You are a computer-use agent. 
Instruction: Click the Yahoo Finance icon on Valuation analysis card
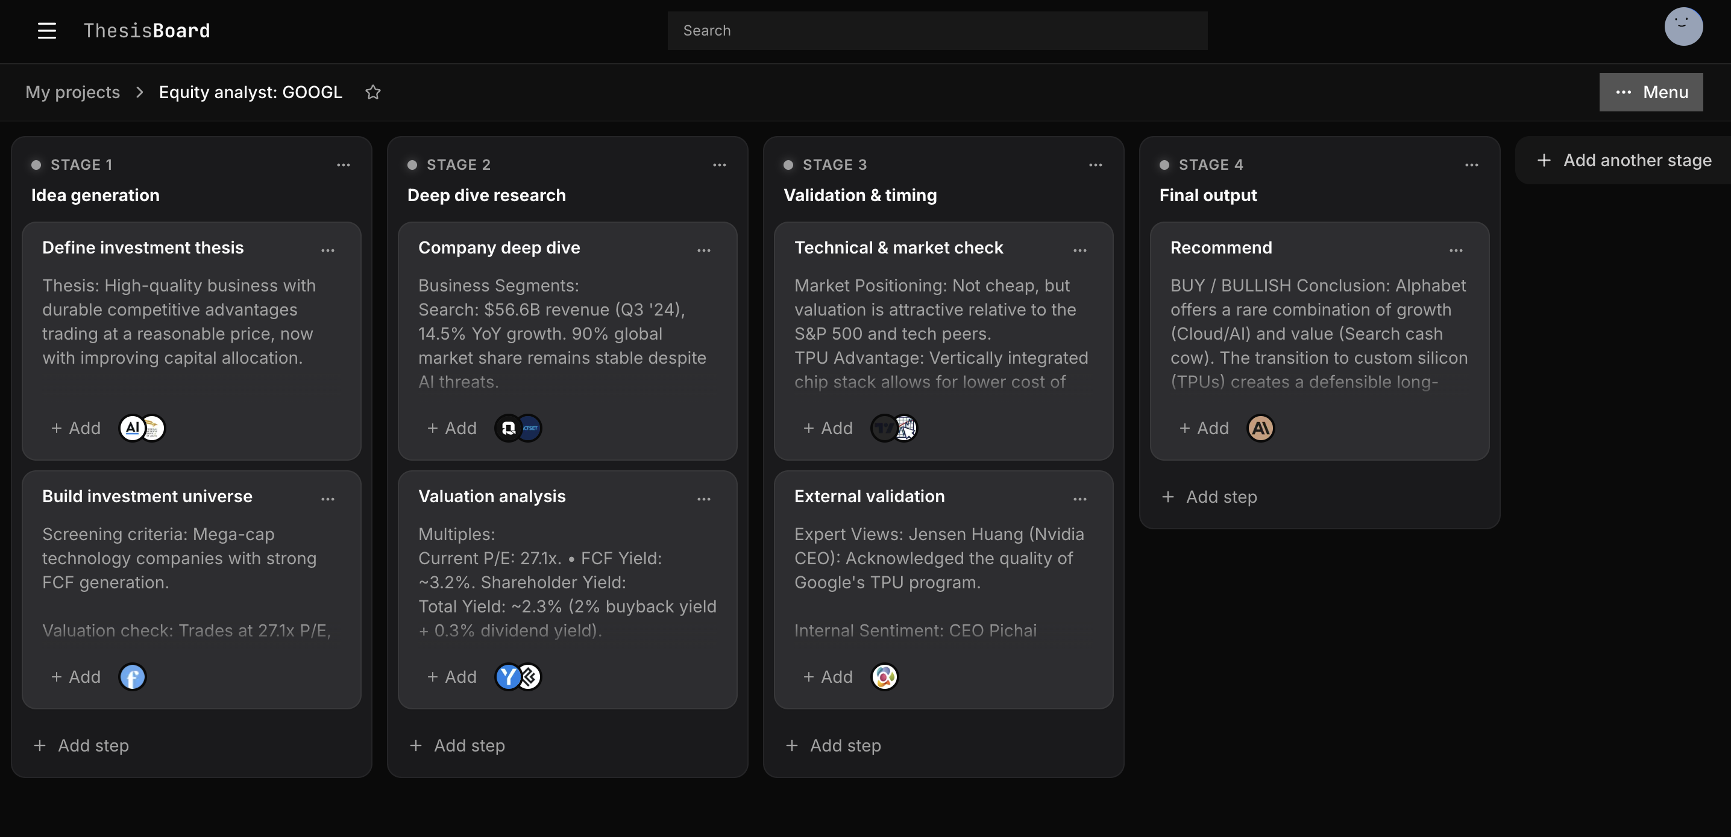(x=507, y=677)
